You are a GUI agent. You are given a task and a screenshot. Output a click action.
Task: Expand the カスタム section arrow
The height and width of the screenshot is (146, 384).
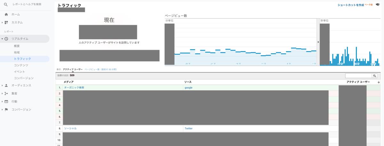click(x=2, y=22)
